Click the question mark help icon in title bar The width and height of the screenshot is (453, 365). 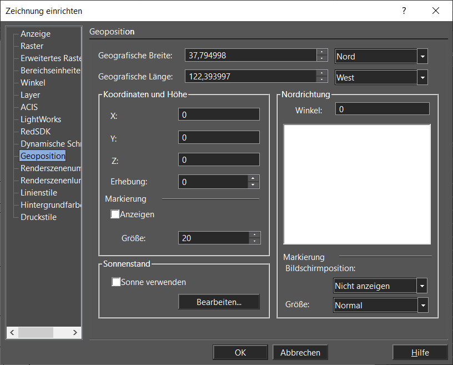coord(404,11)
